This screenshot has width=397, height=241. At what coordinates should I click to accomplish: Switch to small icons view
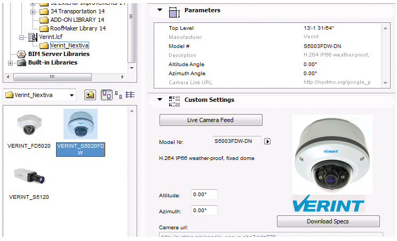click(x=118, y=95)
